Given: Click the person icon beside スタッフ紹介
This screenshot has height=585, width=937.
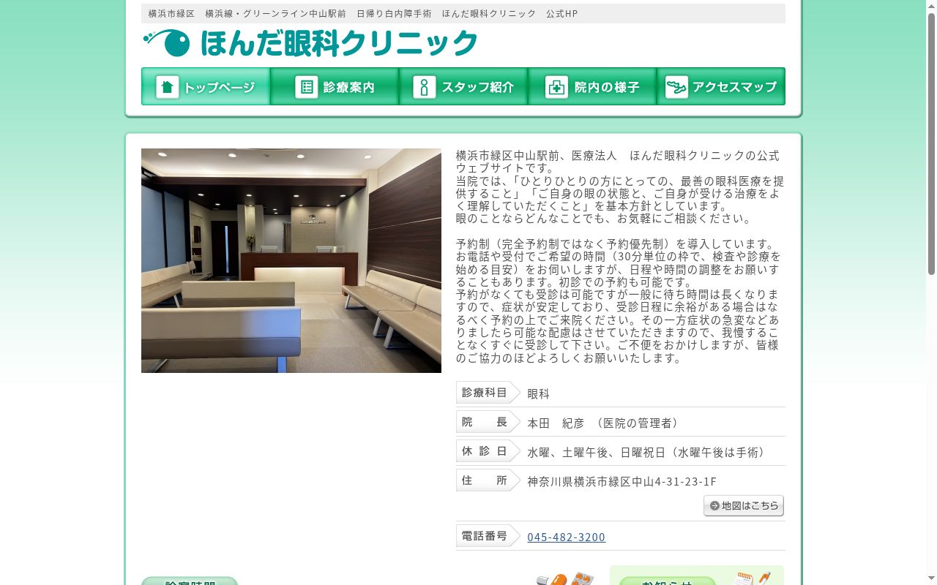Looking at the screenshot, I should point(424,87).
